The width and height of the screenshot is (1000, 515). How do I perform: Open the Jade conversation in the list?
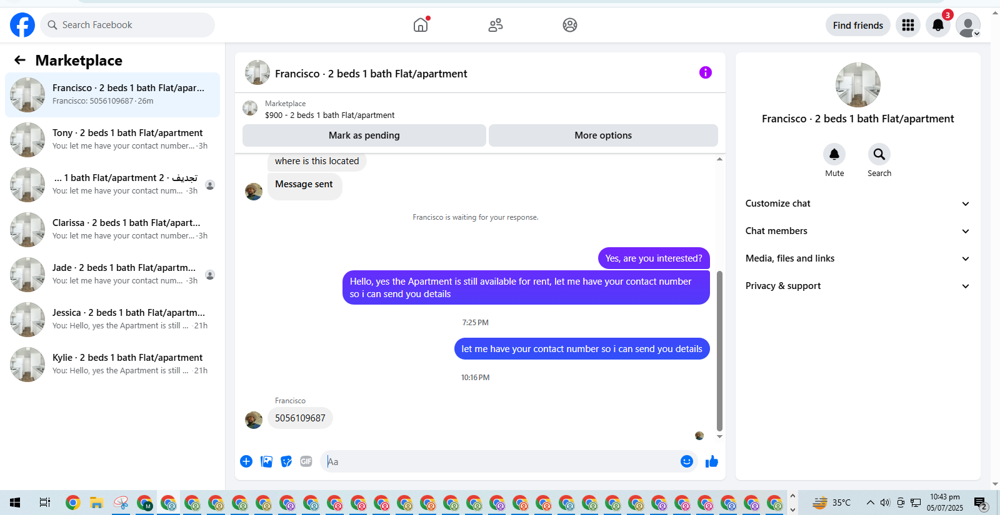coord(112,275)
